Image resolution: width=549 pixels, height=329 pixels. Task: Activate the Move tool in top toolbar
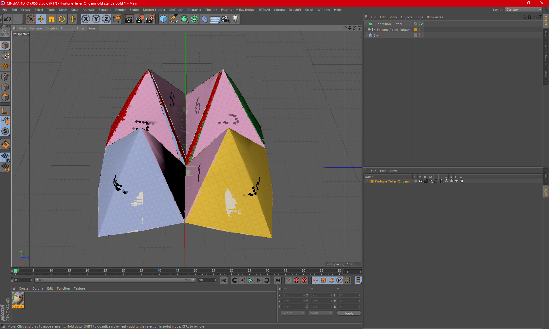pos(41,19)
